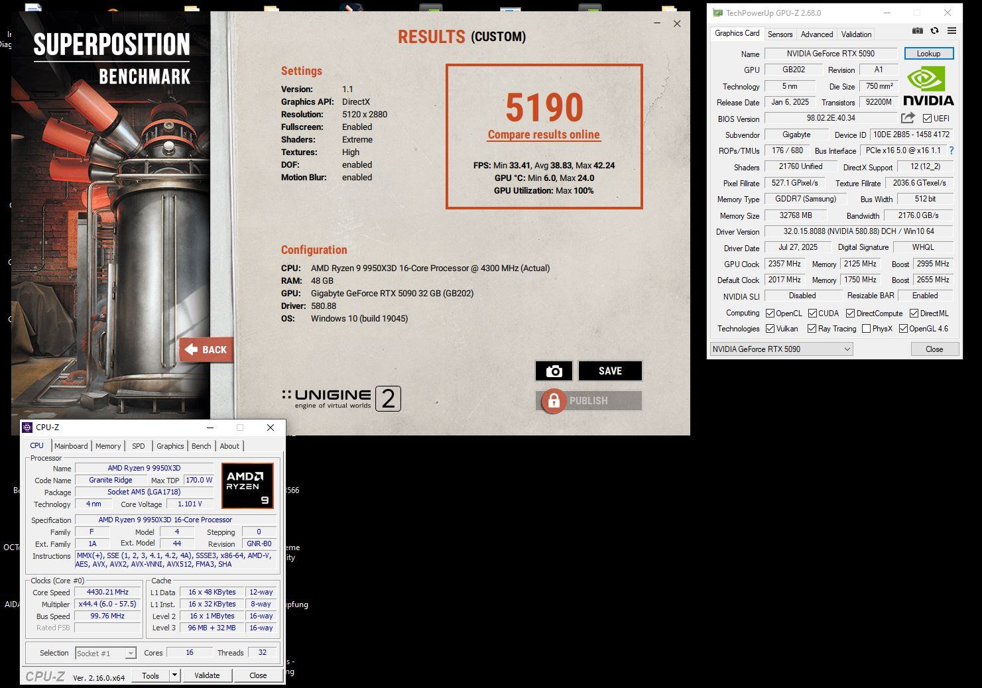This screenshot has width=982, height=688.
Task: Click the NVIDIA logo in GPU-Z
Action: click(x=928, y=86)
